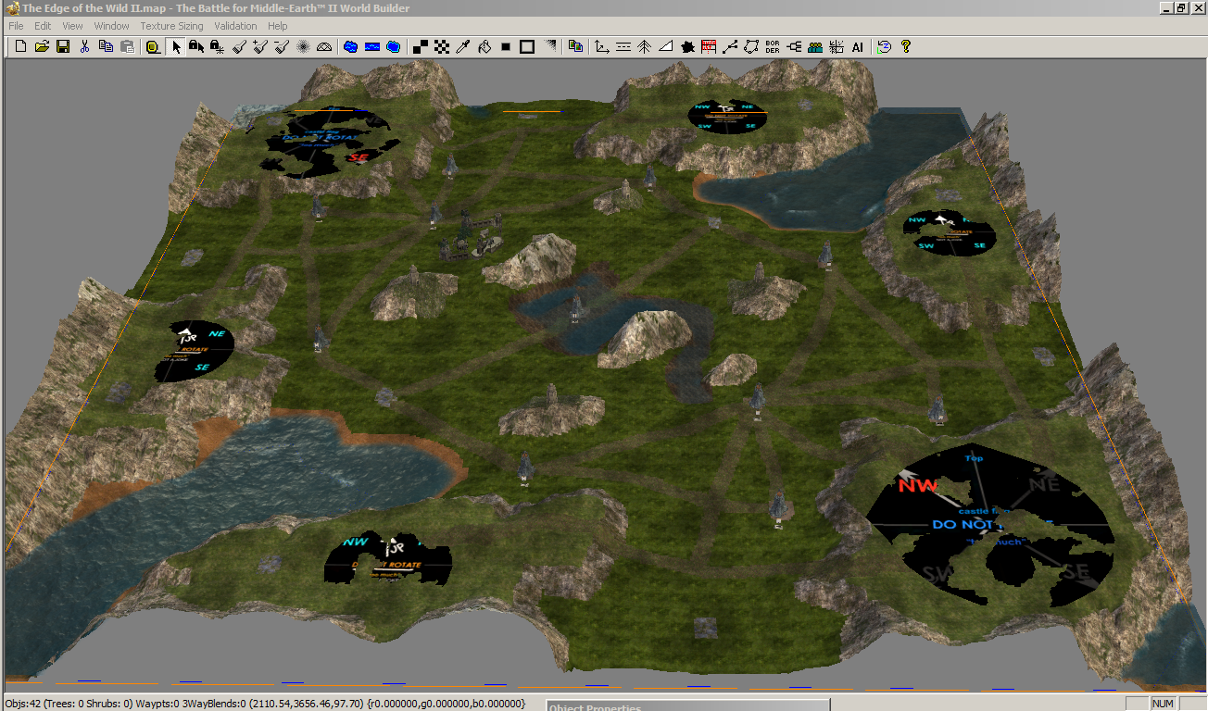1208x711 pixels.
Task: Select the hollow square outline tool
Action: click(x=527, y=46)
